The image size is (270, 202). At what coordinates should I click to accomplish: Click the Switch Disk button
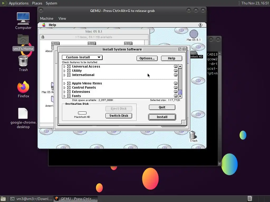click(119, 116)
